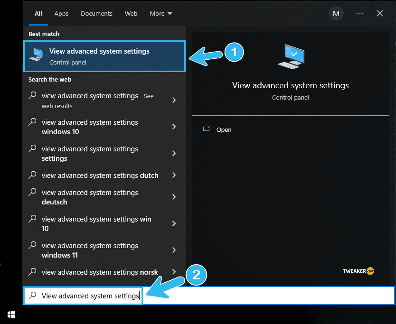
Task: Click the magnifier icon in search box
Action: coord(33,296)
